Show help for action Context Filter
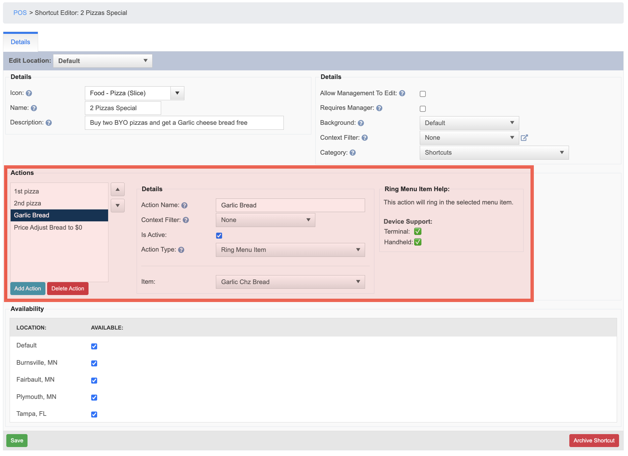This screenshot has width=628, height=456. [x=186, y=220]
